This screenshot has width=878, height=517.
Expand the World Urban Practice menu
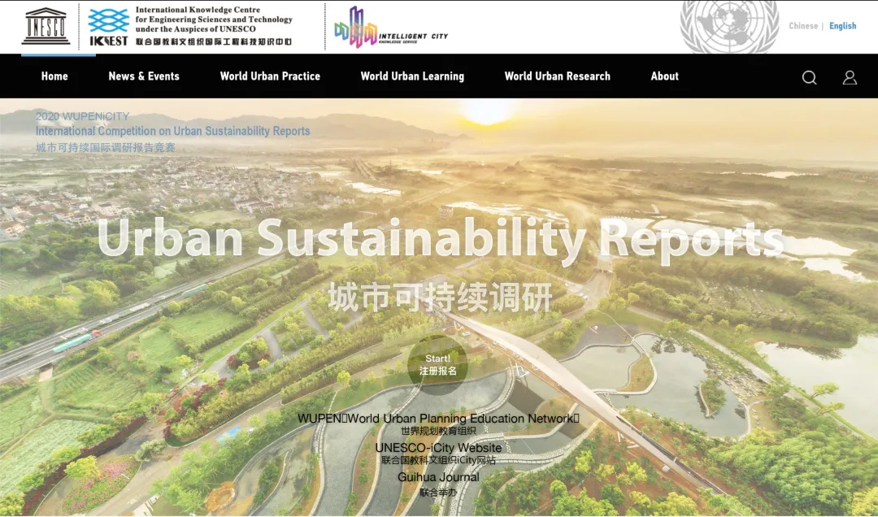point(270,76)
